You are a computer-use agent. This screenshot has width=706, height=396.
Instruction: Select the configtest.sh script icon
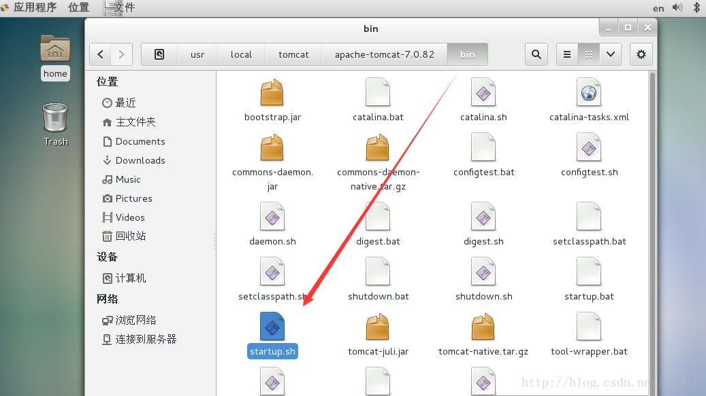[x=588, y=147]
